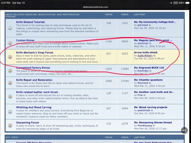Click latest-post icon next to Mumbleypeg

coord(154,126)
